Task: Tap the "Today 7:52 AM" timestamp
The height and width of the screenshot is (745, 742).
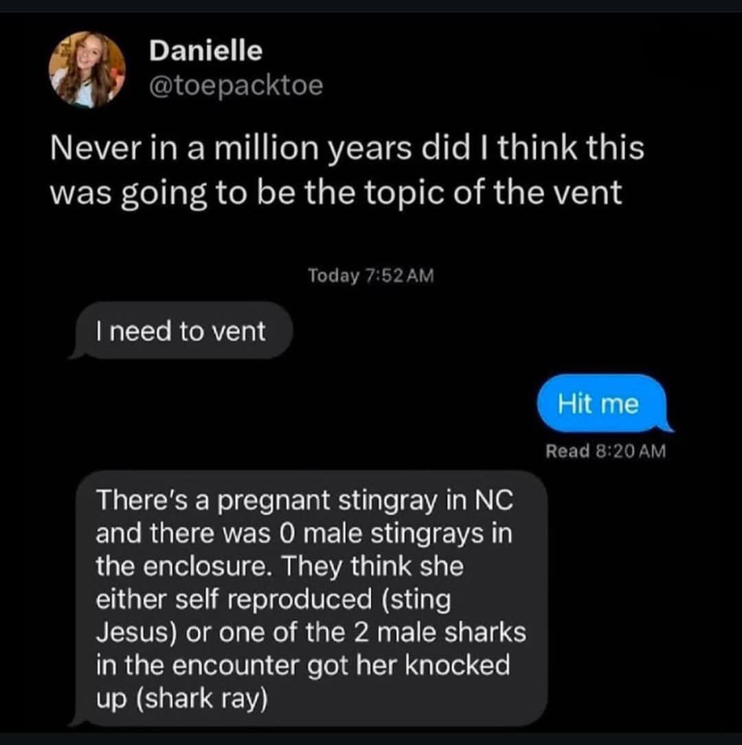Action: click(x=371, y=276)
